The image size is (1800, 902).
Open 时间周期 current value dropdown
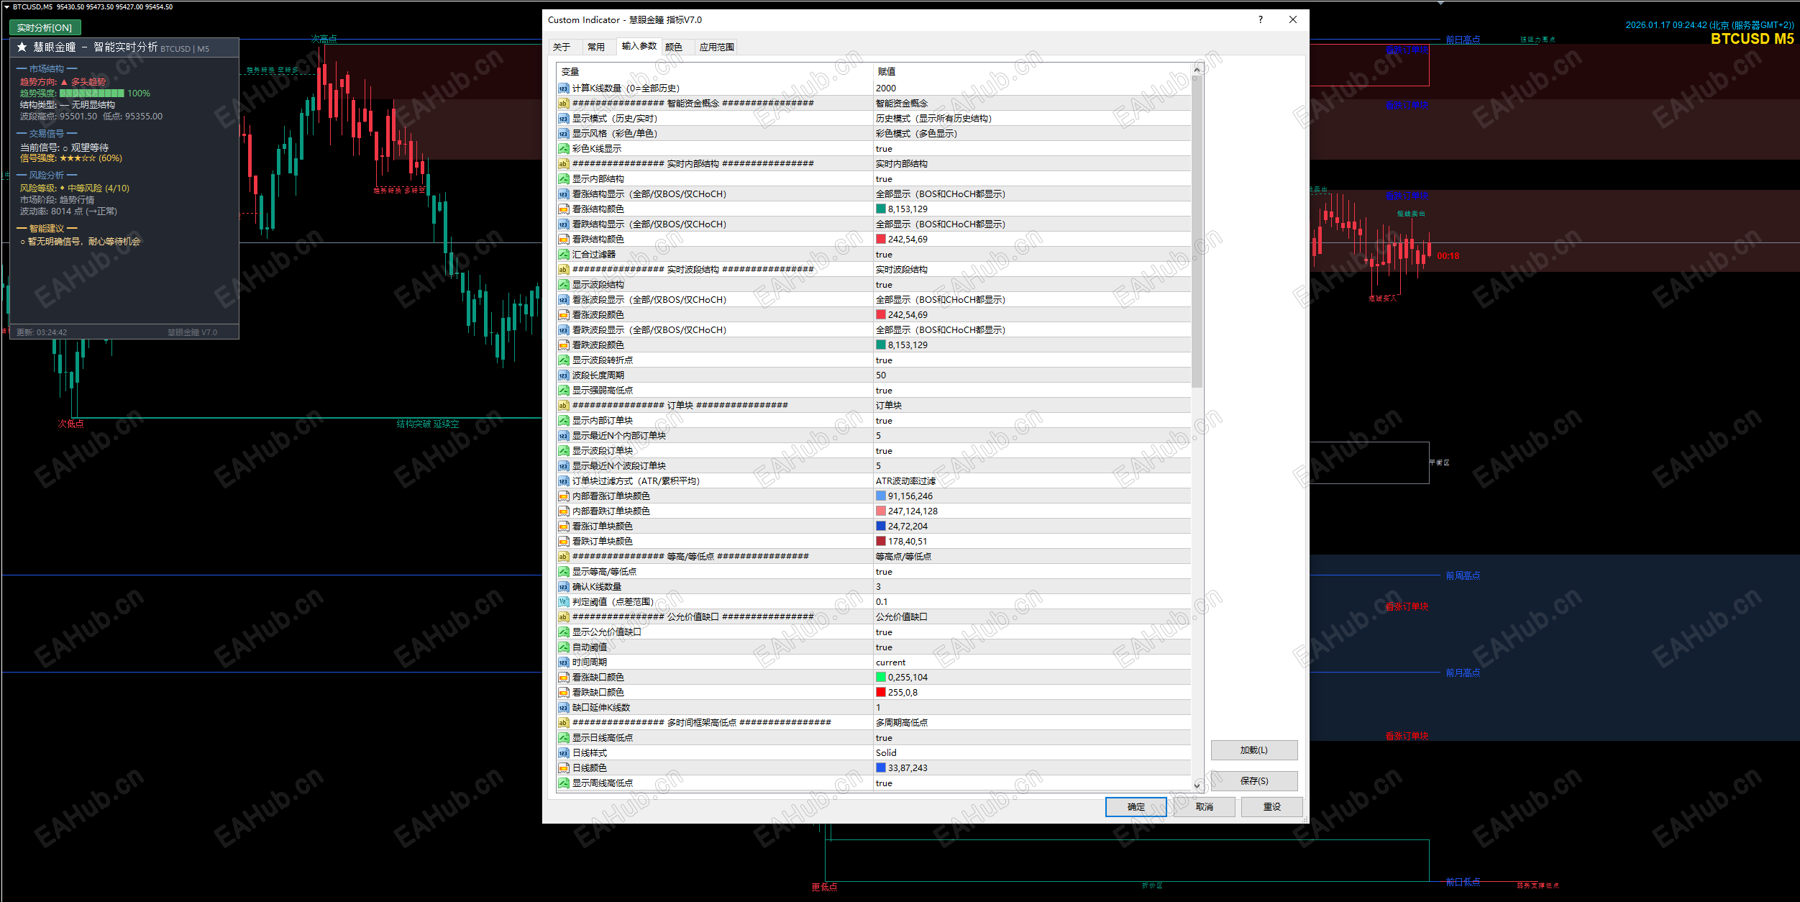[x=890, y=662]
